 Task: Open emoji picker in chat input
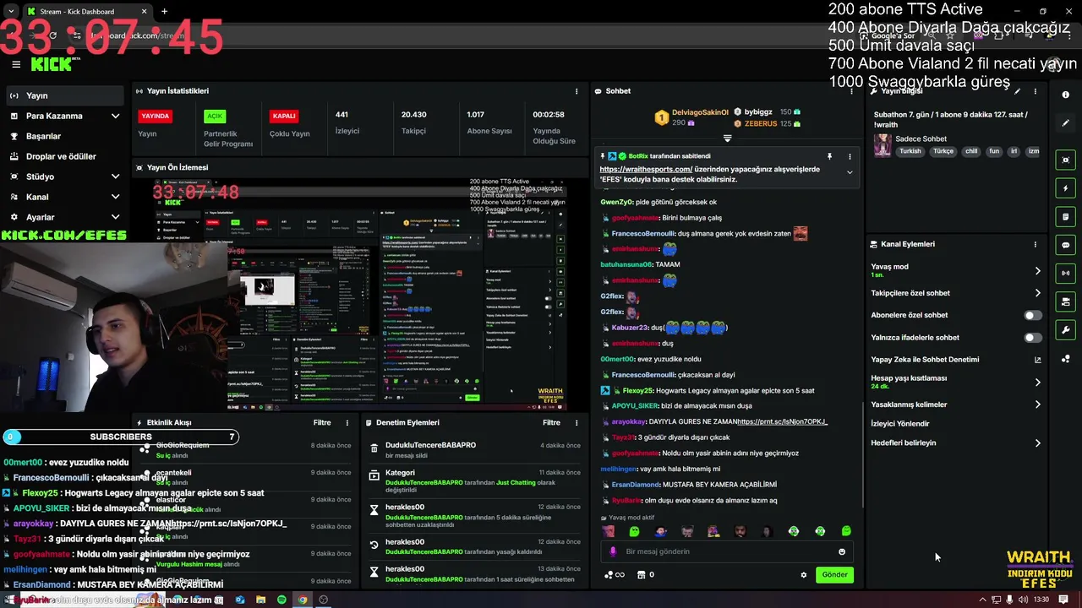pyautogui.click(x=842, y=551)
